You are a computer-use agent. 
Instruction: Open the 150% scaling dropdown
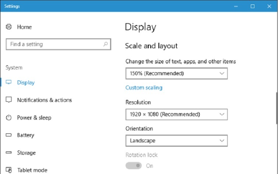(176, 73)
